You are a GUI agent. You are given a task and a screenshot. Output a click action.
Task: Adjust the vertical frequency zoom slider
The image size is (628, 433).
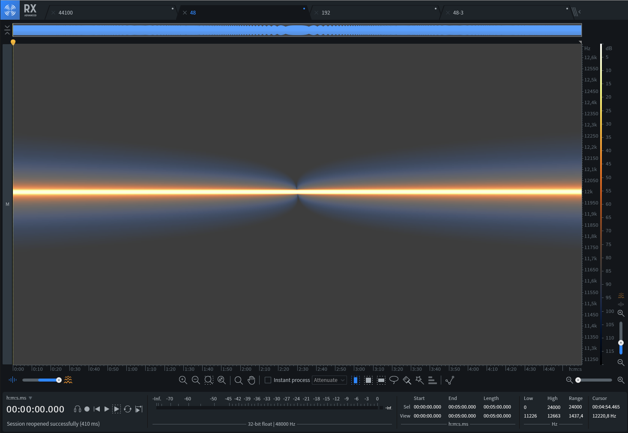click(621, 338)
